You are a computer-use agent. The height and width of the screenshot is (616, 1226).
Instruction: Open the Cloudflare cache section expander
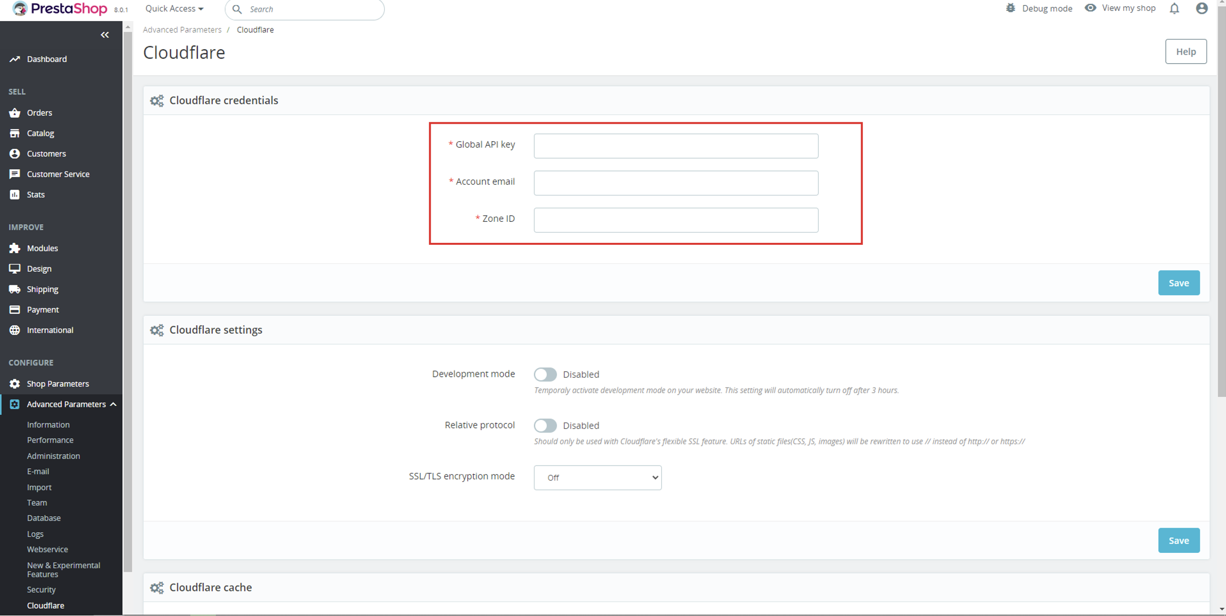pos(211,587)
